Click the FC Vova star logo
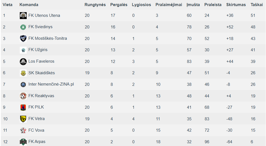The width and height of the screenshot is (266, 146). [23, 130]
